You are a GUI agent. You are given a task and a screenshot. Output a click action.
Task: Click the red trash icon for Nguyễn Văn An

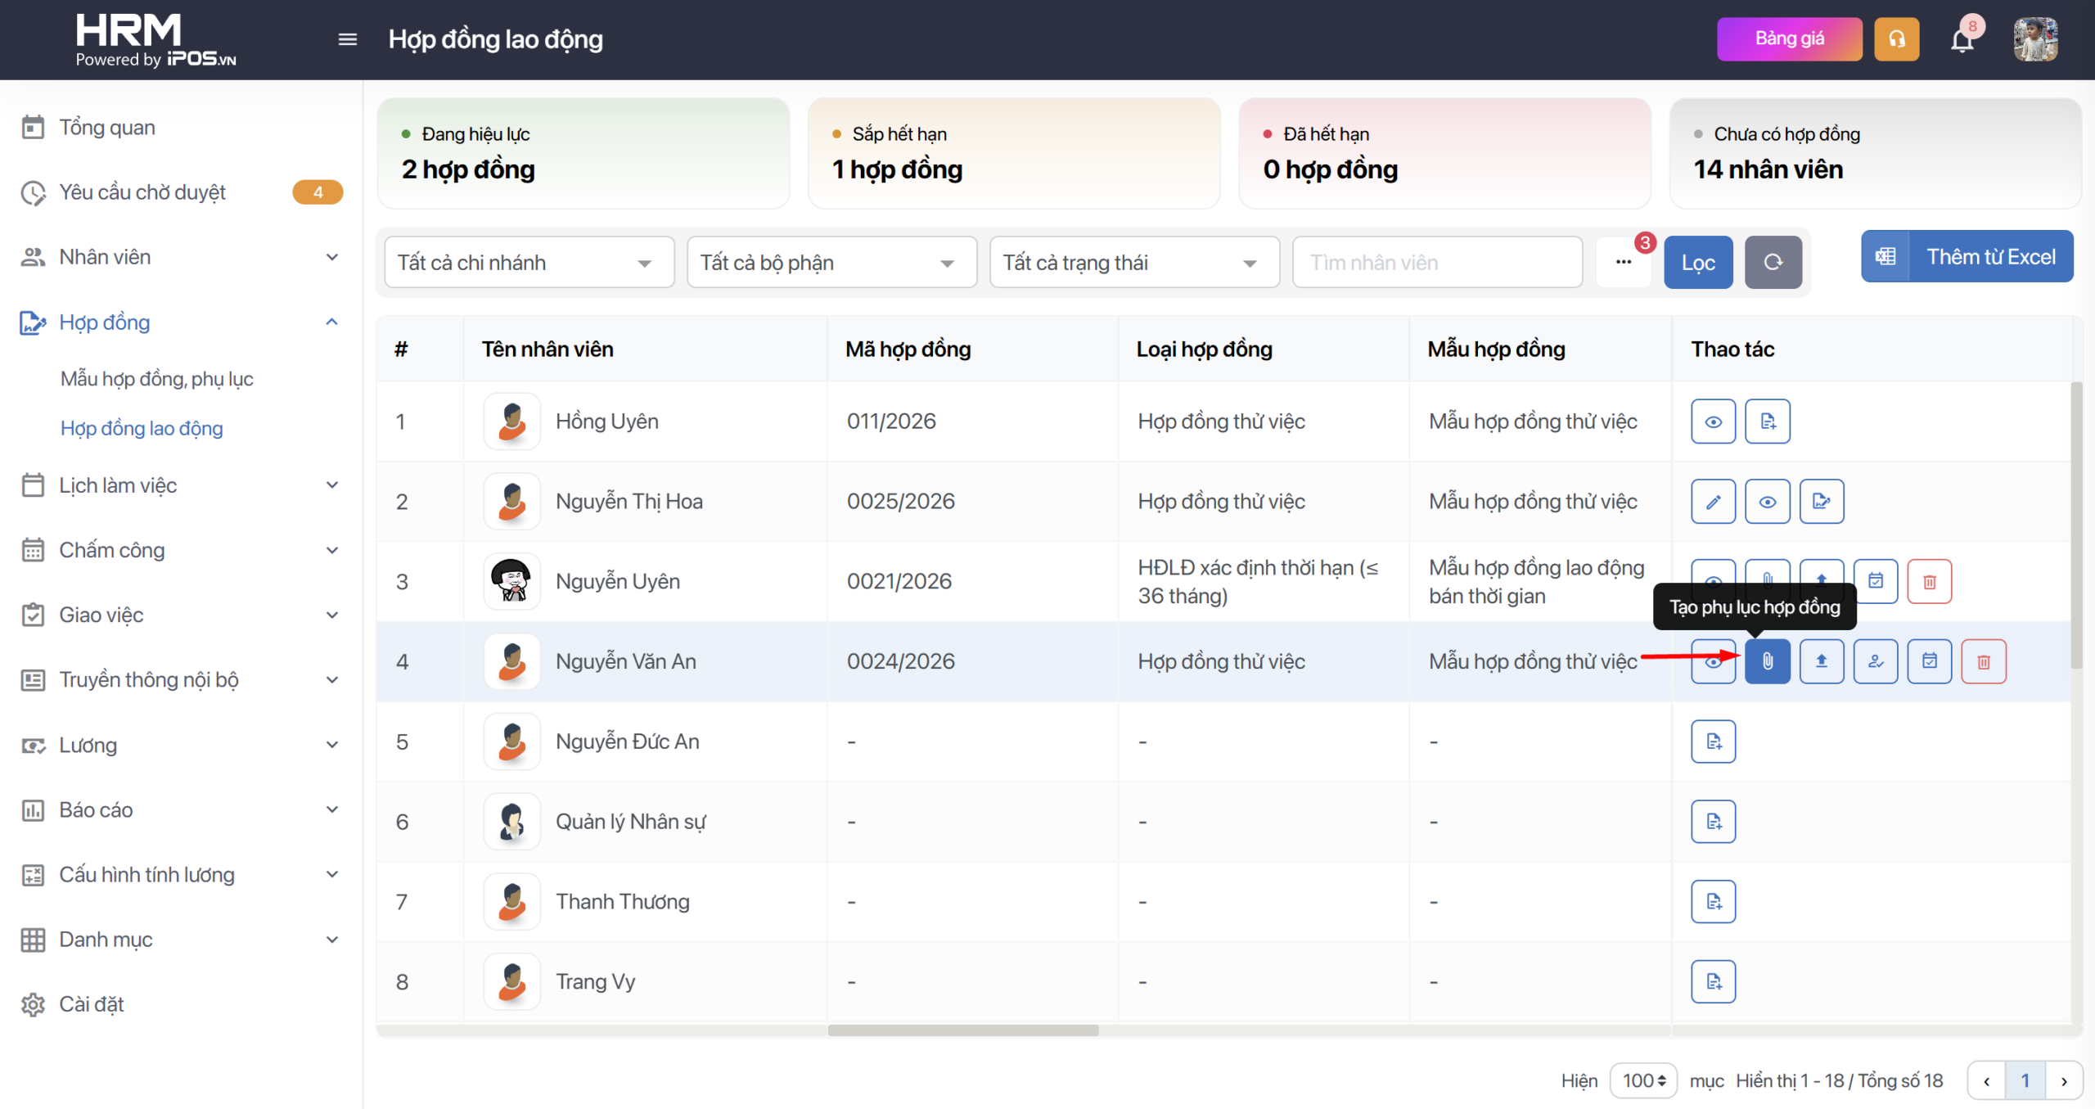pos(1983,661)
